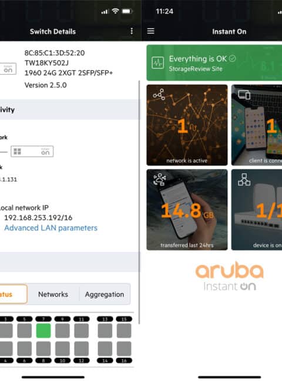This screenshot has width=282, height=382.
Task: Tap the serial number TW18KY502J
Action: (46, 63)
